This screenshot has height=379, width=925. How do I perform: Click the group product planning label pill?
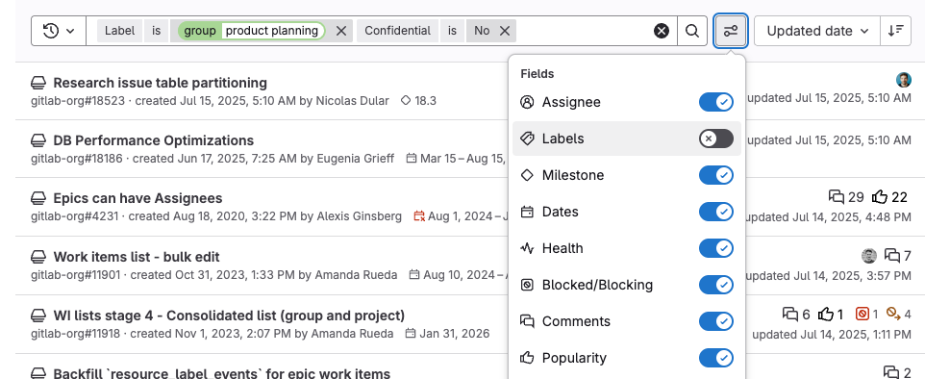(251, 31)
